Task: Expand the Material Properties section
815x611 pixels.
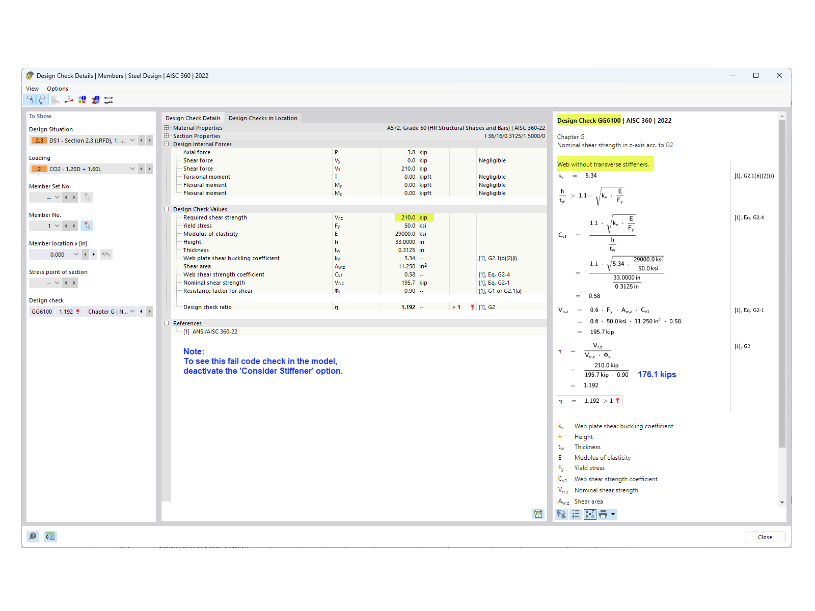Action: (166, 128)
